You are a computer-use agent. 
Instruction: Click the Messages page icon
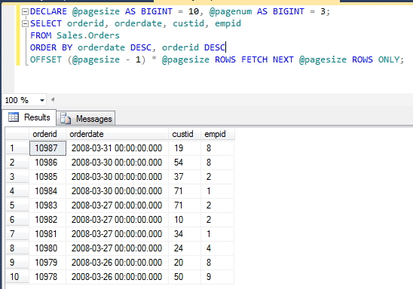pyautogui.click(x=66, y=118)
